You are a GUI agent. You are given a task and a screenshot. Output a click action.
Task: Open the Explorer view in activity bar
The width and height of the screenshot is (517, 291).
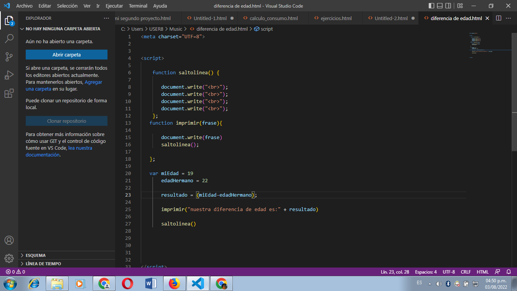pos(9,20)
